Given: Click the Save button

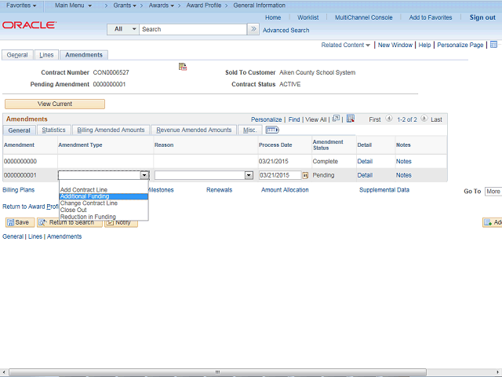Looking at the screenshot, I should (20, 222).
